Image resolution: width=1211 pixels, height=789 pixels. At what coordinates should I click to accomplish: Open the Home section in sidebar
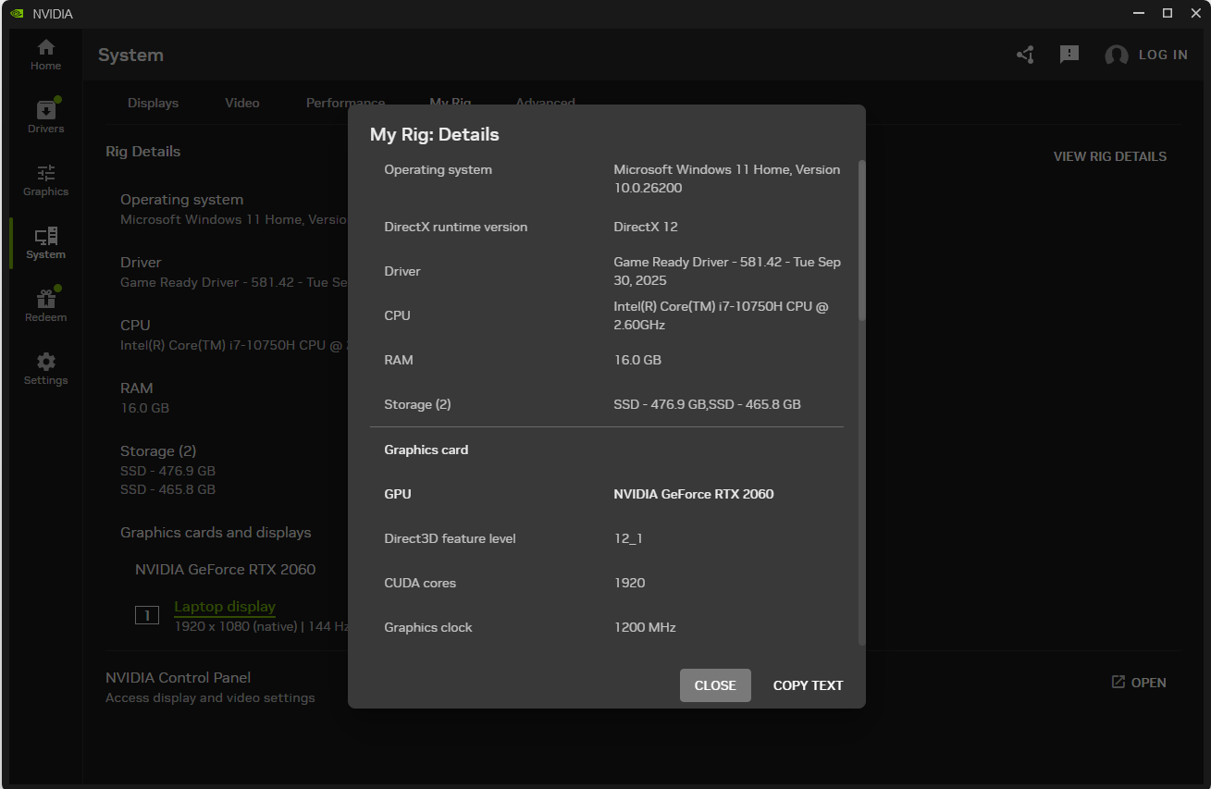click(45, 55)
